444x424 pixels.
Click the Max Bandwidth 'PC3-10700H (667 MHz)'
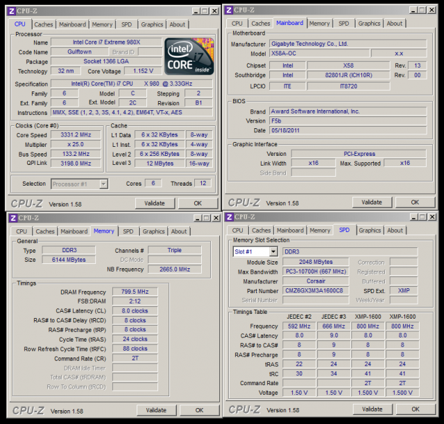(x=316, y=272)
